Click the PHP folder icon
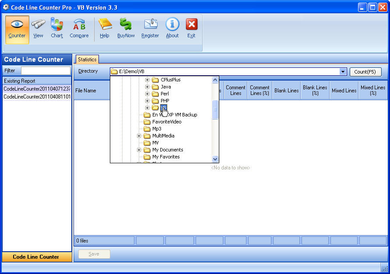 (155, 101)
